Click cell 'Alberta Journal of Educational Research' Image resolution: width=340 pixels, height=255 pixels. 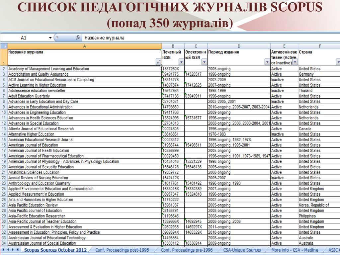pyautogui.click(x=85, y=129)
